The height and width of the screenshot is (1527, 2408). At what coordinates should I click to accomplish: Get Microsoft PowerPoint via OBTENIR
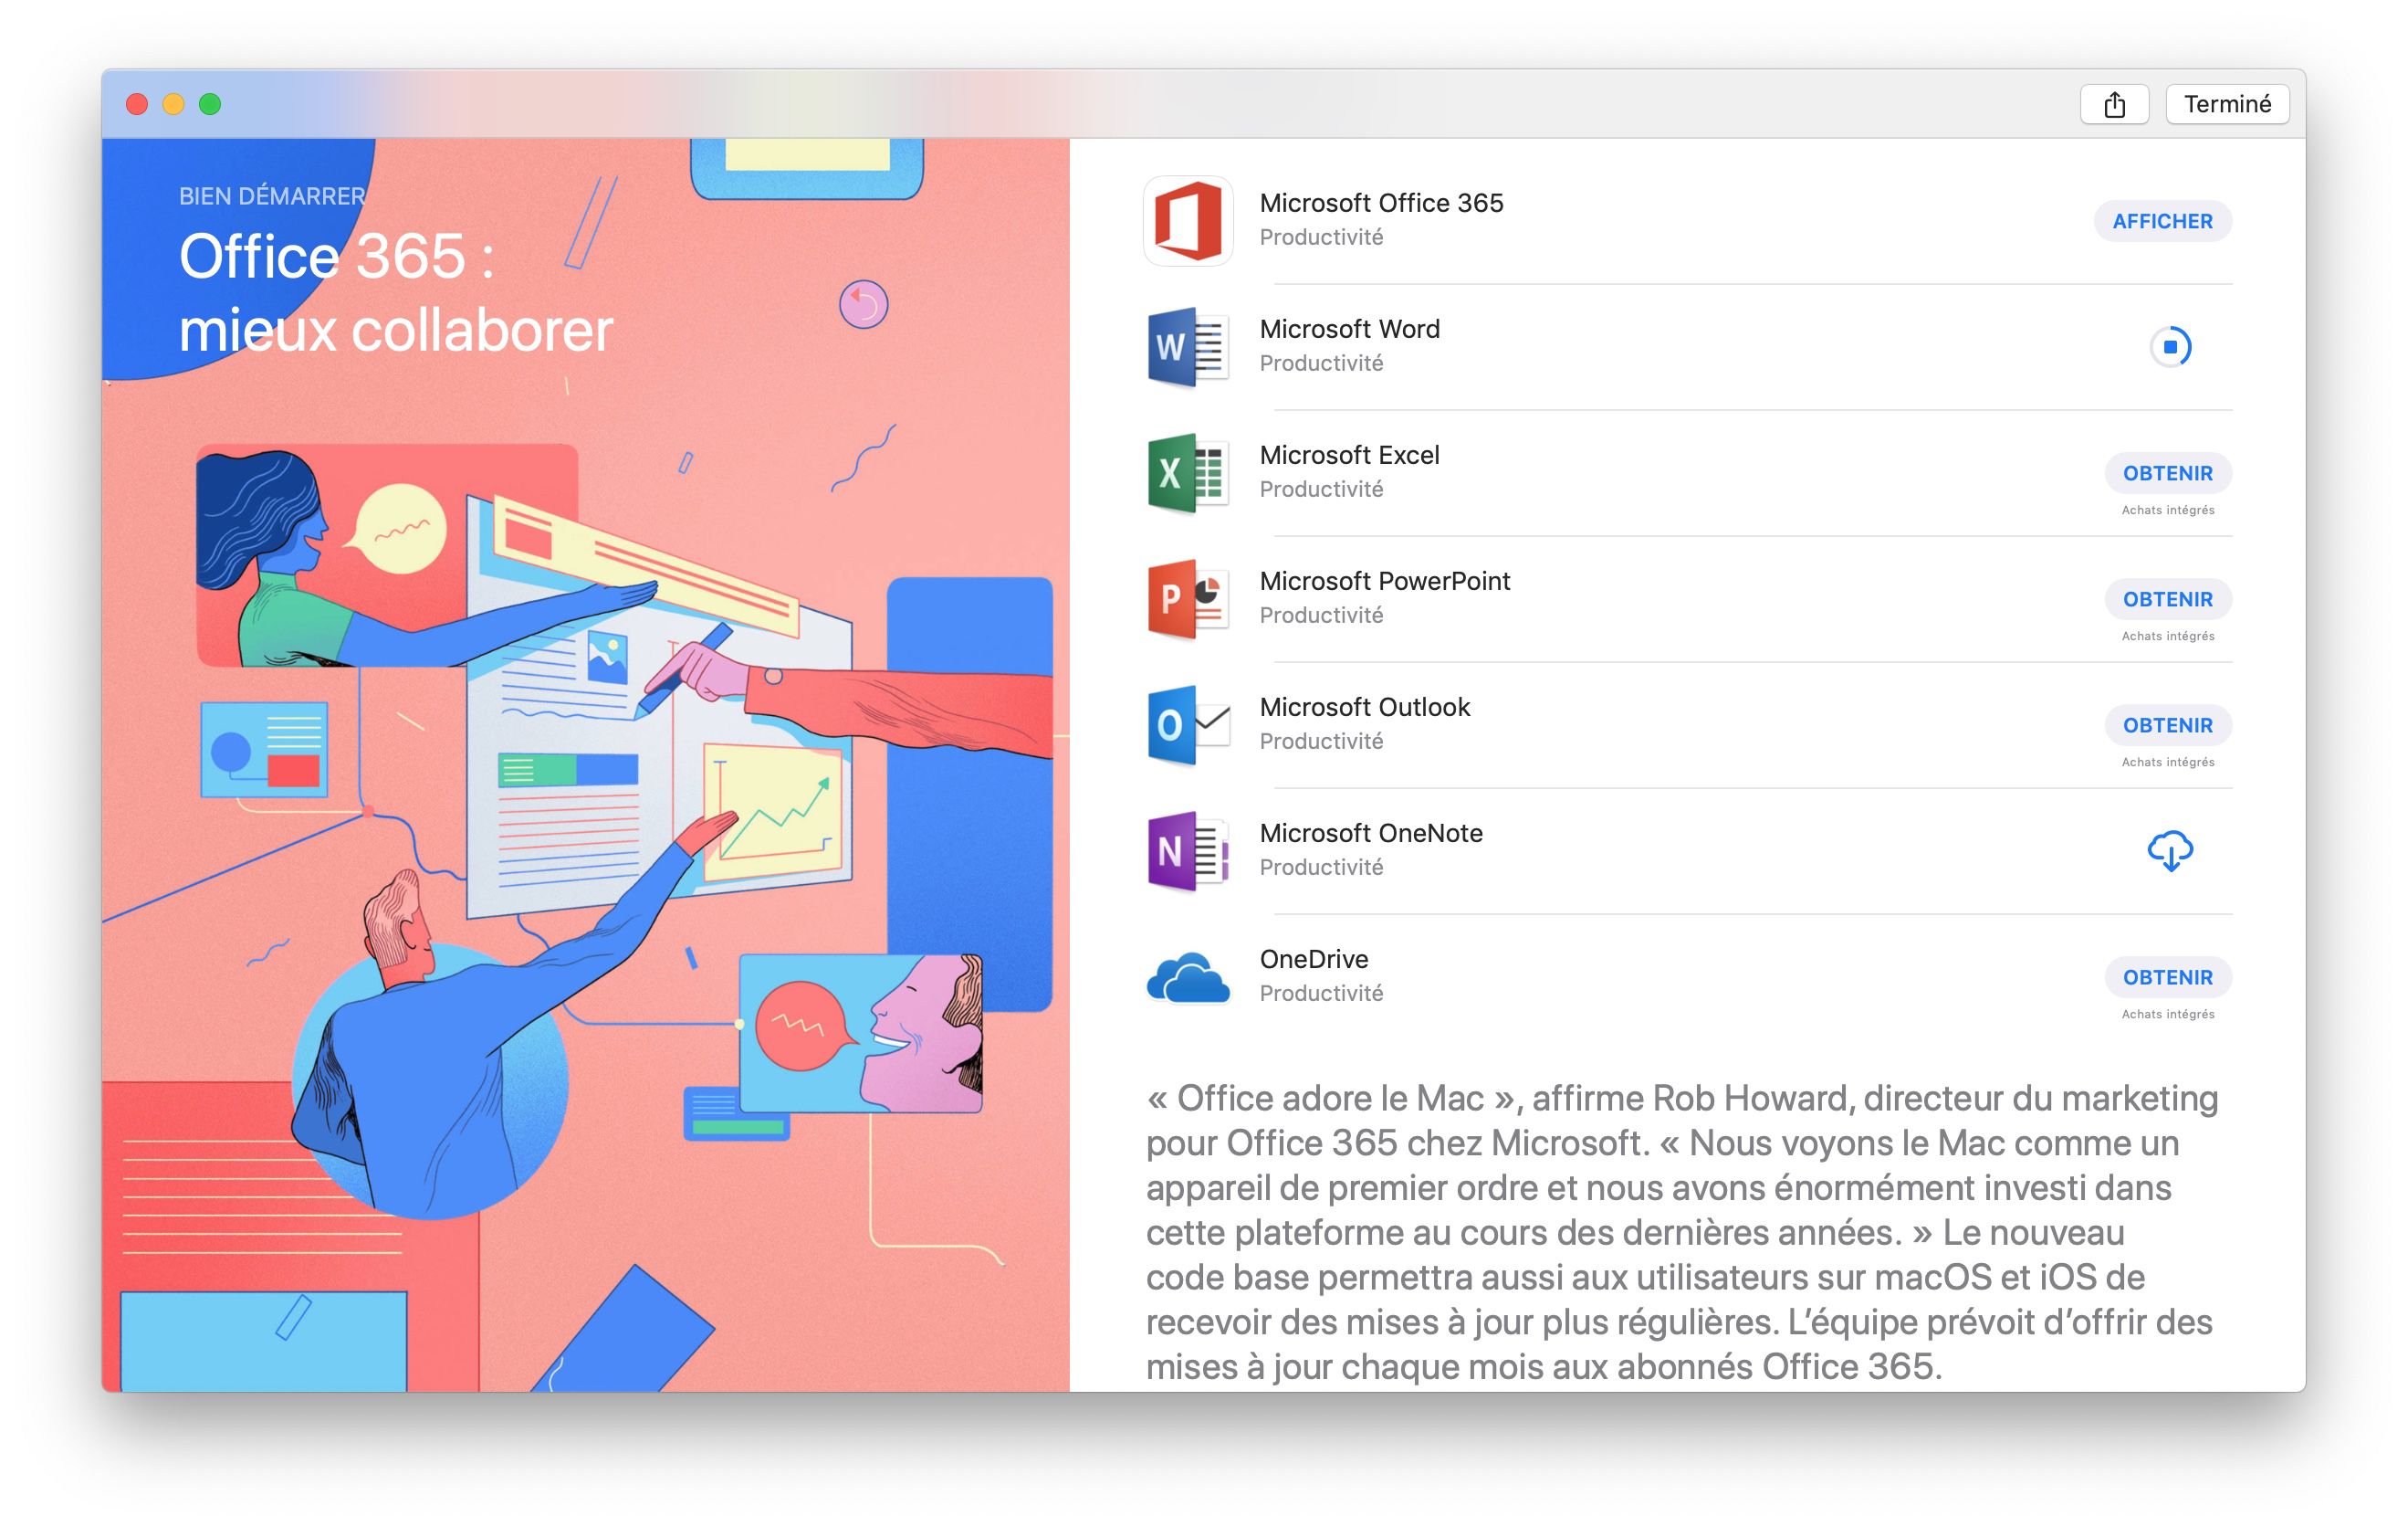(2168, 598)
